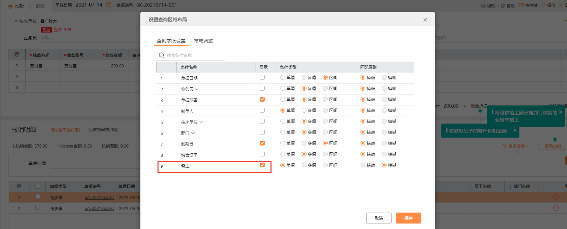Open 帮助 help icon in top bar
This screenshot has width=567, height=229.
point(503,5)
